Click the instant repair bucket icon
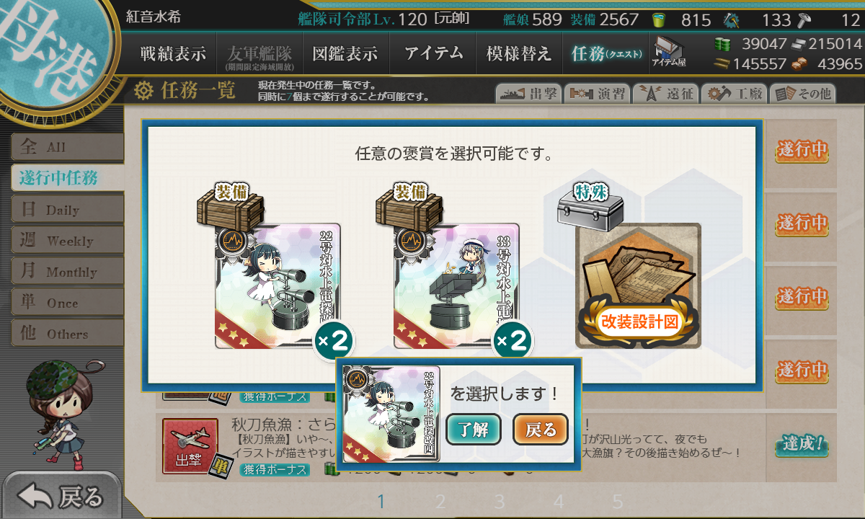 658,19
